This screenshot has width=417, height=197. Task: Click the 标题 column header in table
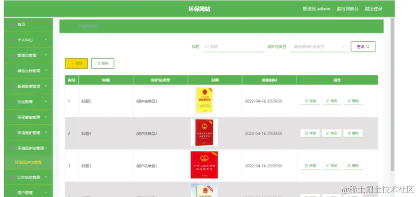[x=106, y=80]
